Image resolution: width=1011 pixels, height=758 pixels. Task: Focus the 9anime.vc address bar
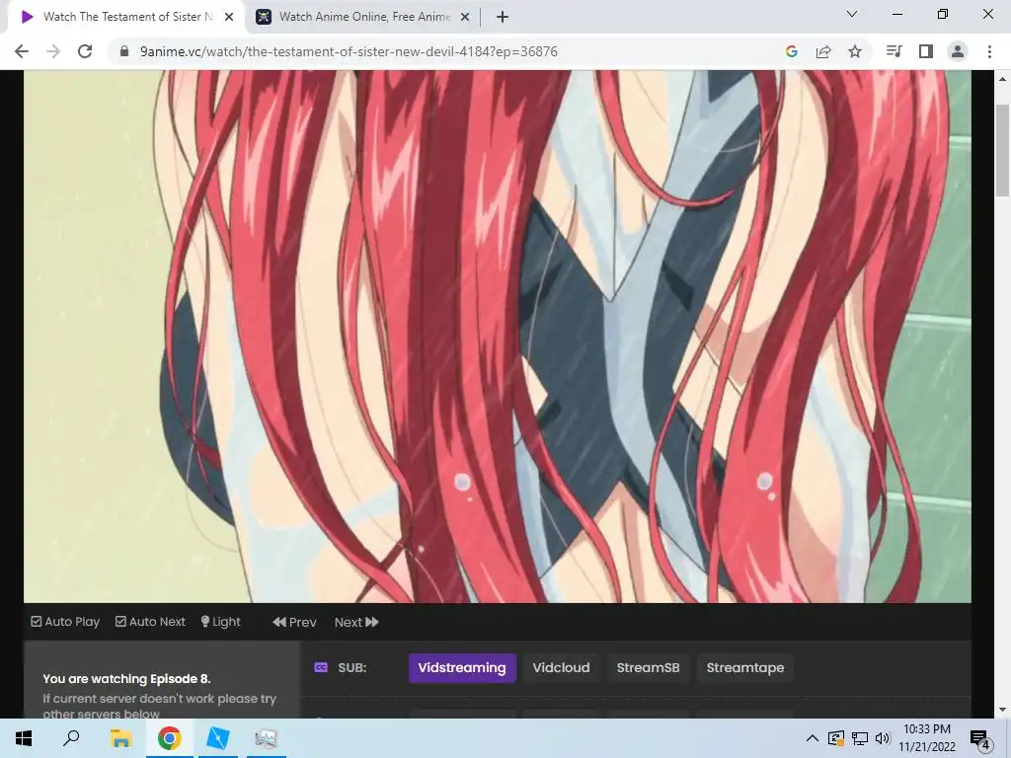click(x=349, y=51)
